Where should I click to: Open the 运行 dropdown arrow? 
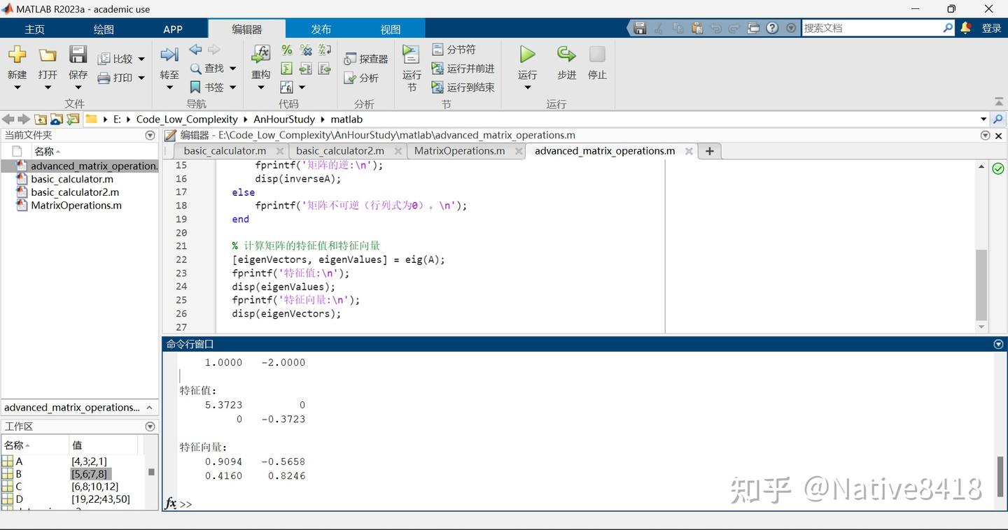tap(527, 88)
